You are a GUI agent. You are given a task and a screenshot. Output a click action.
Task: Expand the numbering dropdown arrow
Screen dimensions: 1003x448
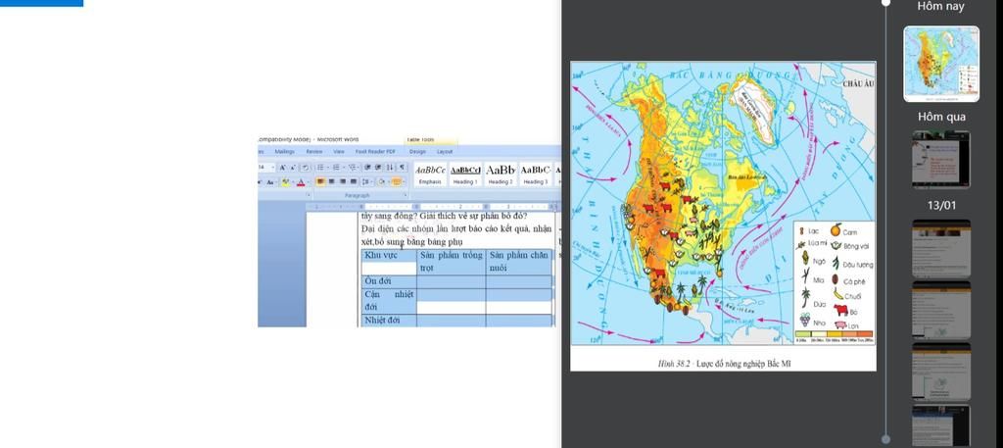(x=344, y=168)
